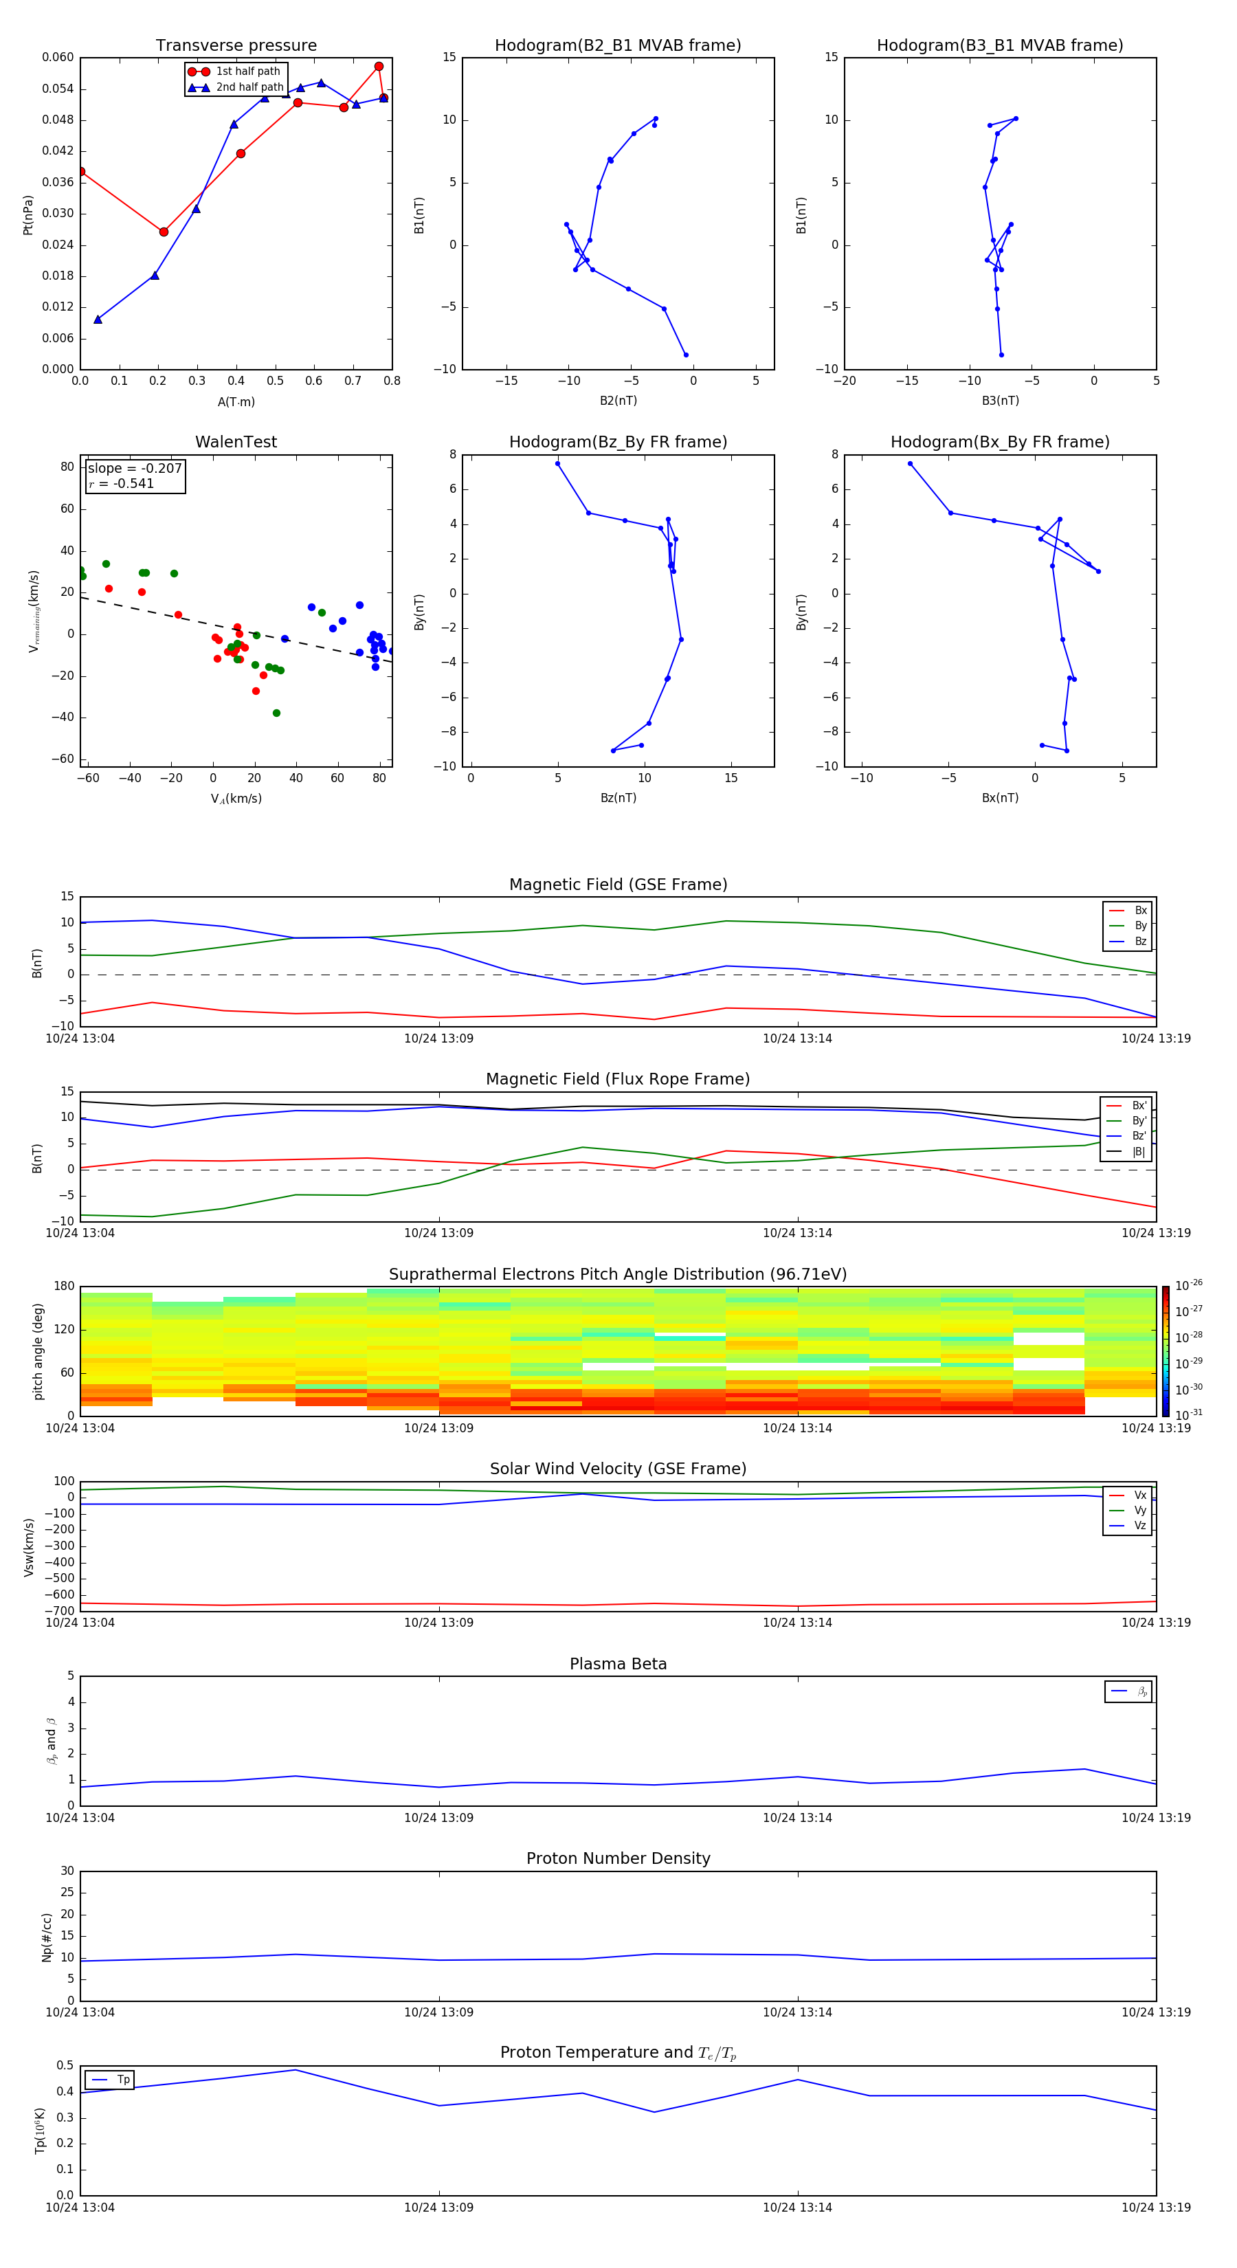Click the 'pitch angle (deg)' axis label
1237x2268 pixels.
[x=38, y=1351]
